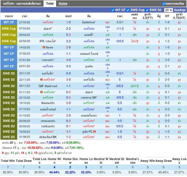The width and height of the screenshot is (187, 177).
Task: Click red card icon next to ยูเมีย FC
Action: (95, 132)
